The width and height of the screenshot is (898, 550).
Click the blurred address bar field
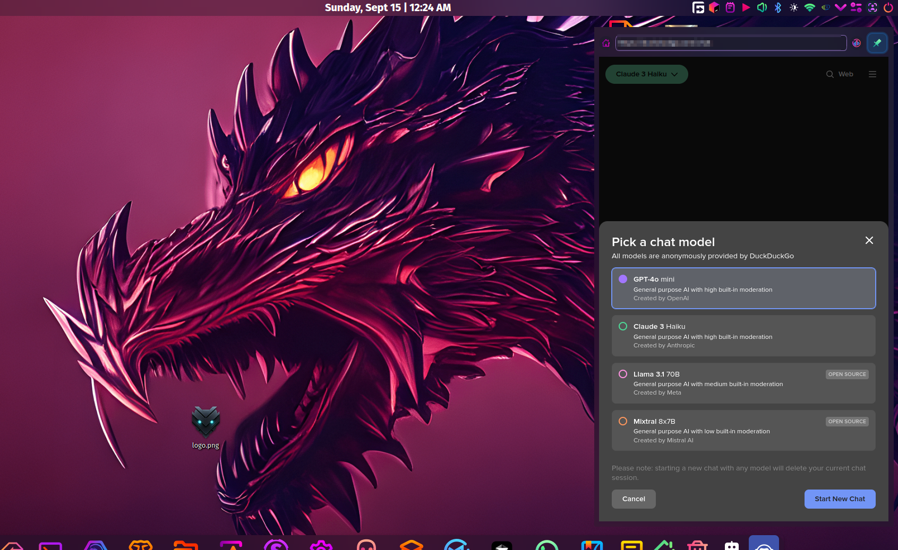coord(731,43)
